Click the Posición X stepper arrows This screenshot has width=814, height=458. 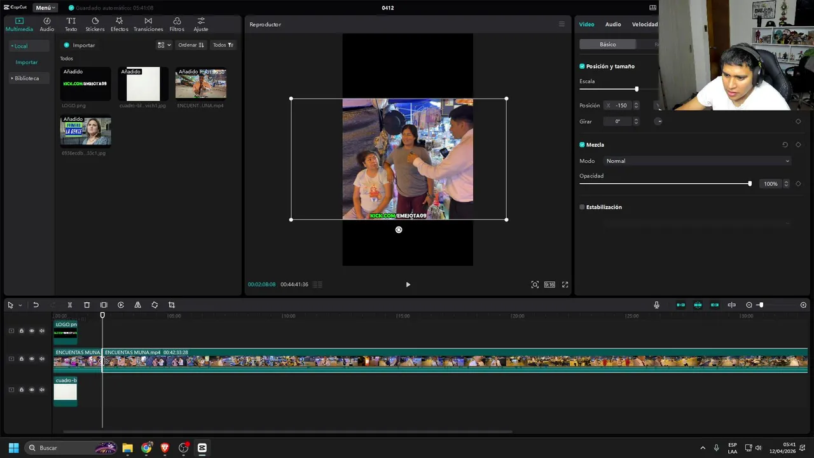coord(636,106)
